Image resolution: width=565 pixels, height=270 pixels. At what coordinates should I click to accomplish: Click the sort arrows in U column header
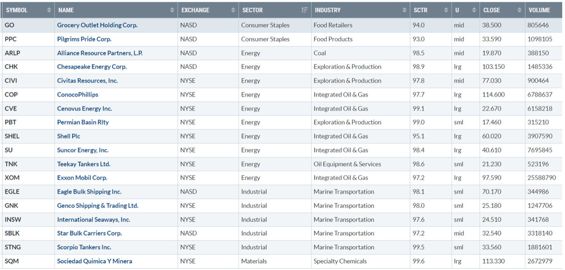point(474,10)
